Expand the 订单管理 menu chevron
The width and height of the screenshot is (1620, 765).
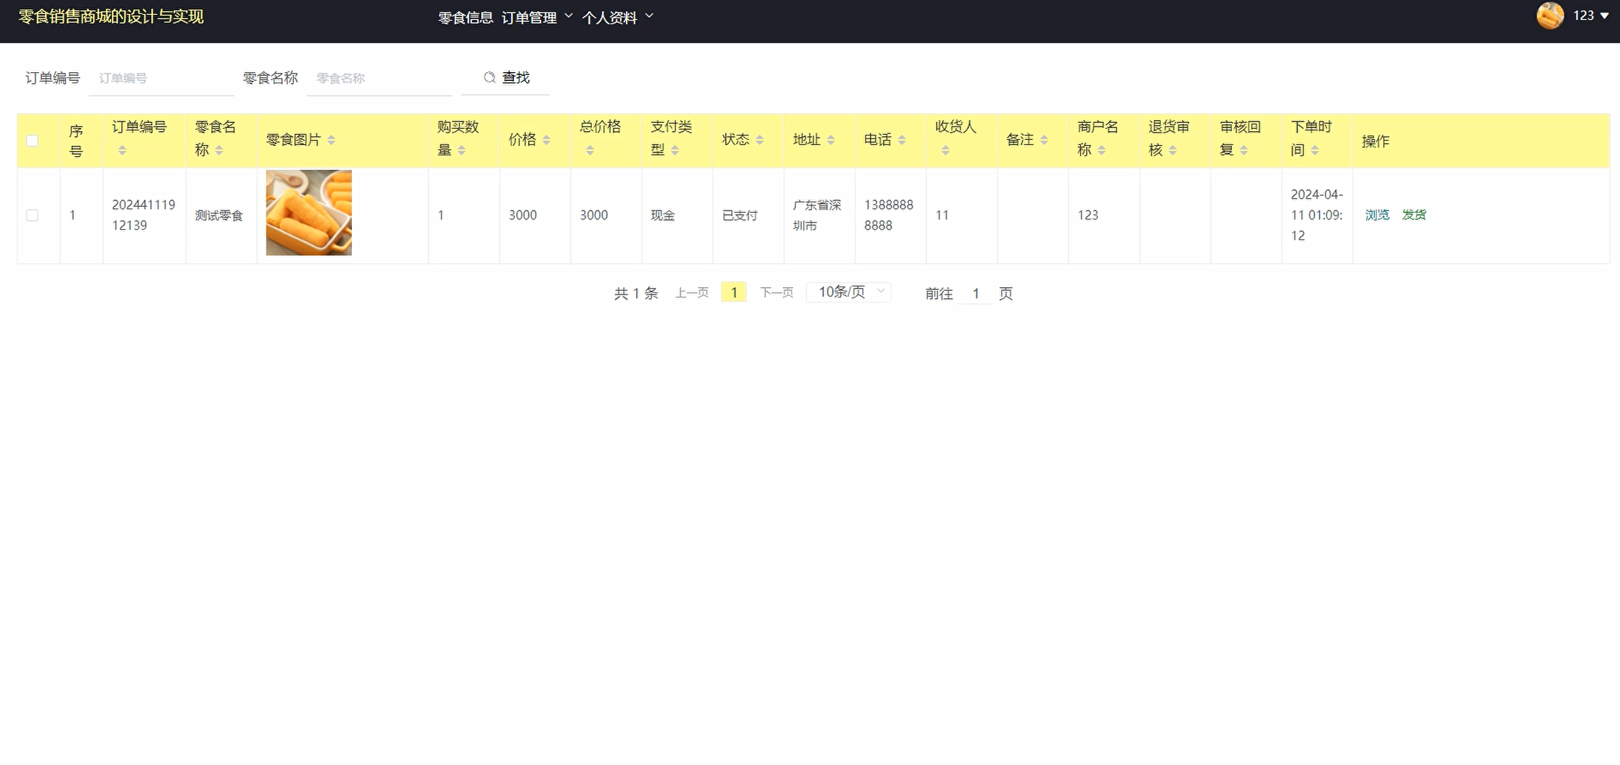pos(568,15)
